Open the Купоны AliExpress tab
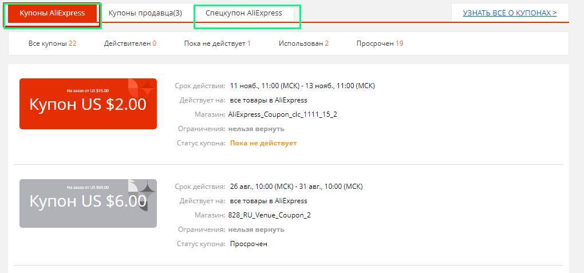 tap(52, 13)
